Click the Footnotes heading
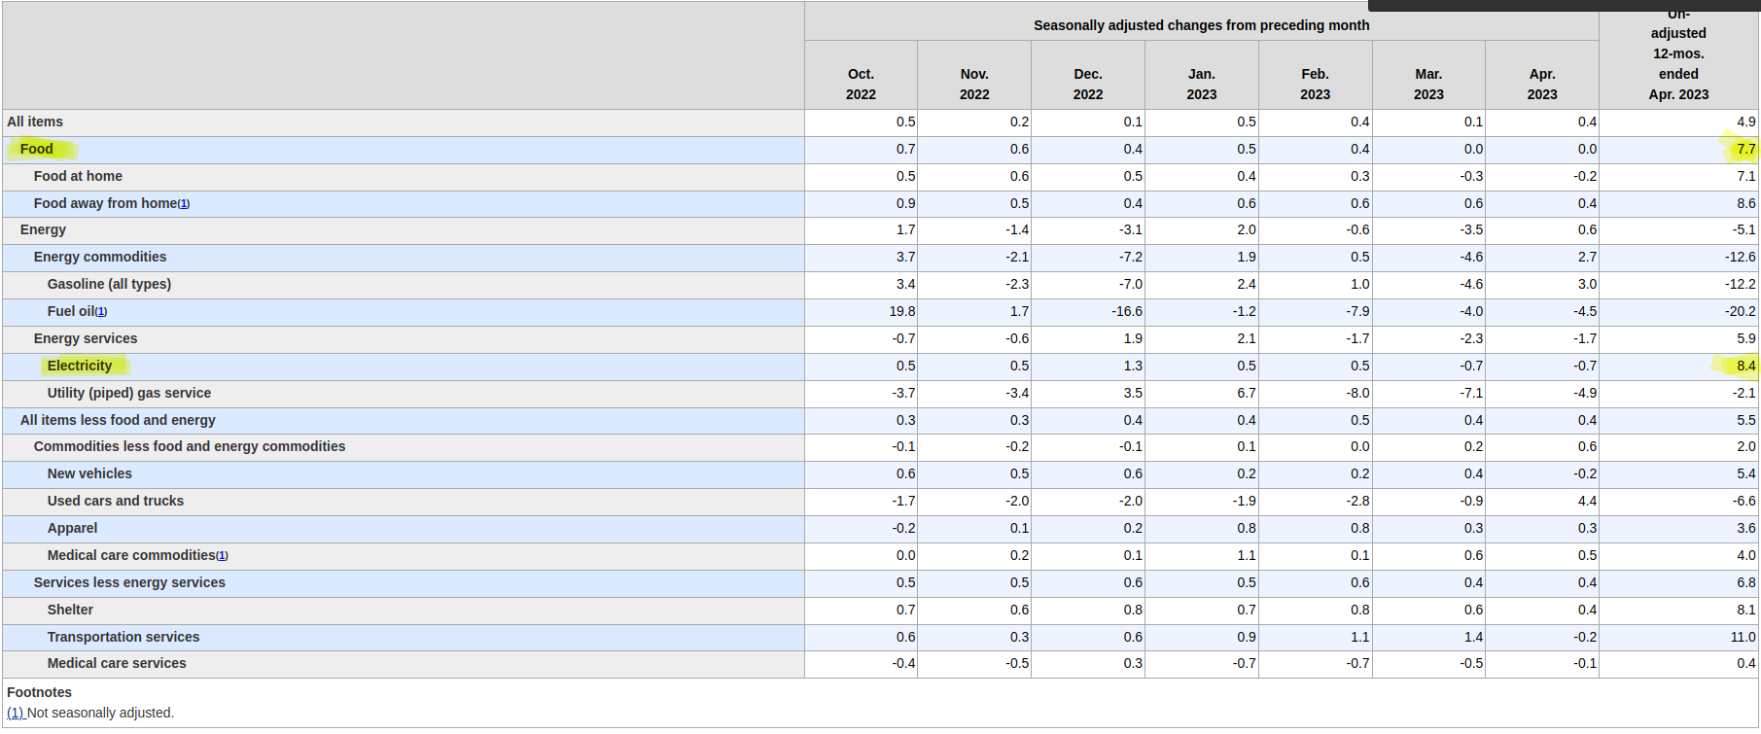This screenshot has height=734, width=1761. [x=39, y=692]
